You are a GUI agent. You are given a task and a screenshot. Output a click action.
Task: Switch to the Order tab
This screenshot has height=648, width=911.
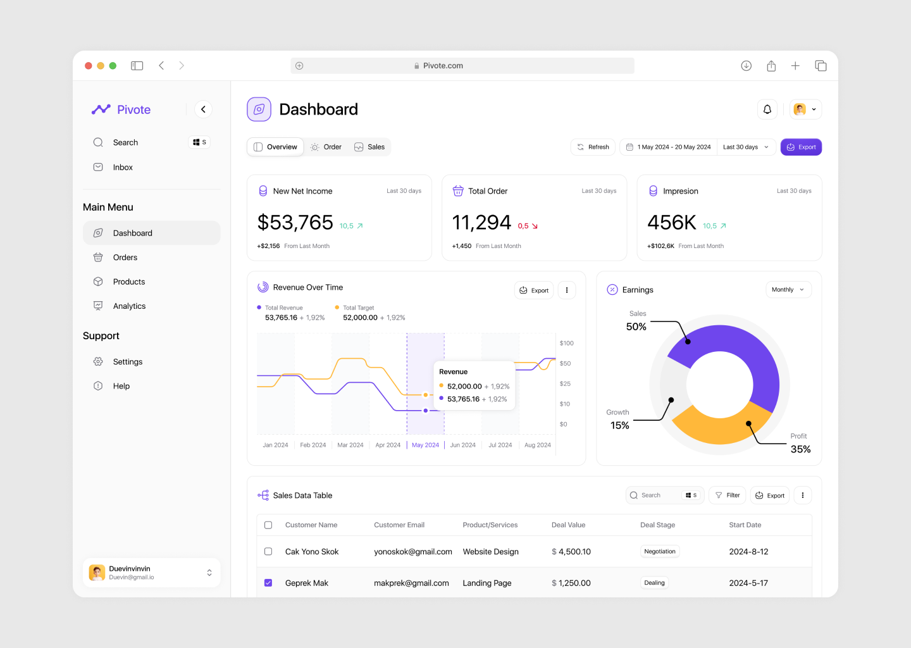pos(326,147)
